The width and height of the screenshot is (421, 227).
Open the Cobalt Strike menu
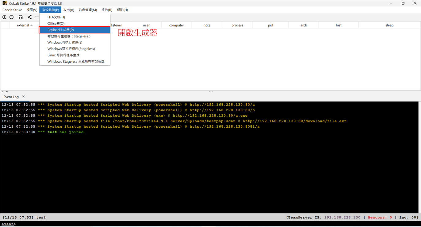(12, 10)
